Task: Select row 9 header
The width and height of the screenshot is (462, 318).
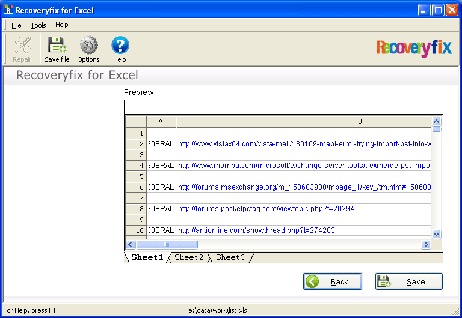Action: tap(136, 220)
